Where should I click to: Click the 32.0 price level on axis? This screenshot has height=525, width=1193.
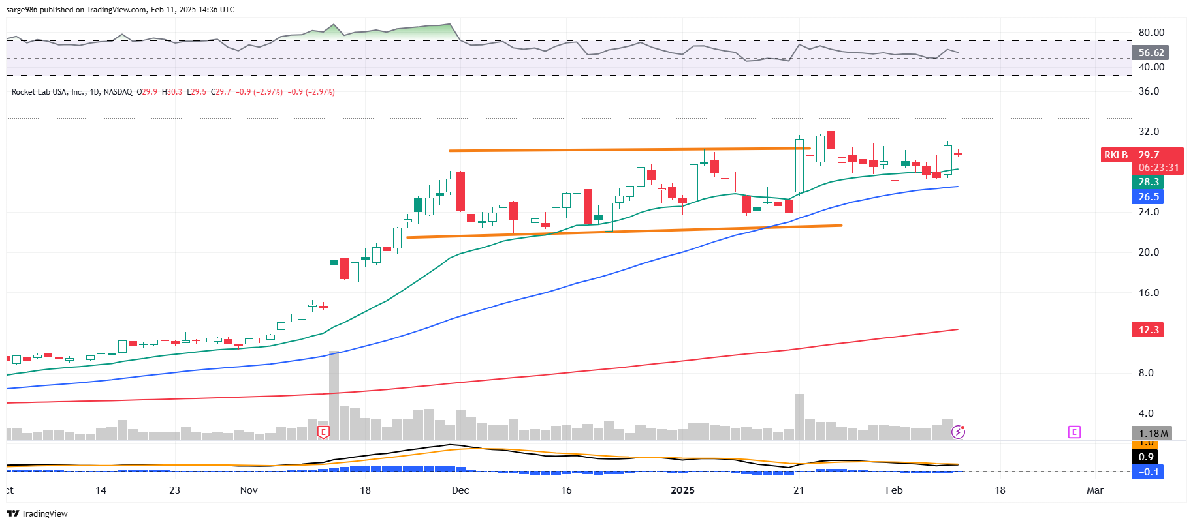1149,132
